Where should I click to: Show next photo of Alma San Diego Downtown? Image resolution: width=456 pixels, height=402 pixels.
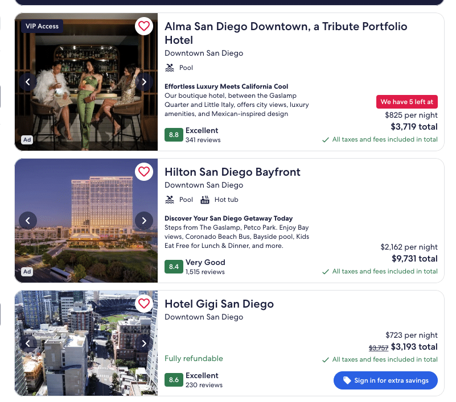pos(144,82)
